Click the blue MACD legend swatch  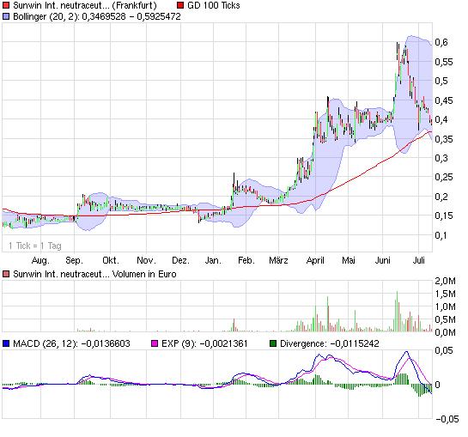coord(6,343)
